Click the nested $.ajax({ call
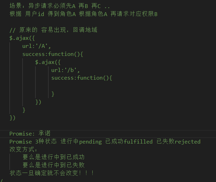Viewport: 216px width, 182px height. 48,62
